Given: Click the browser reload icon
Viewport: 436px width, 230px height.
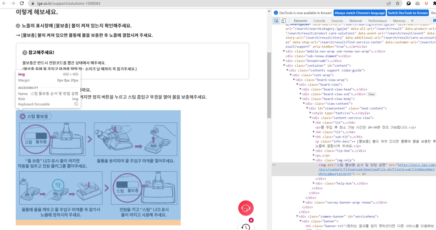Looking at the screenshot, I should click(x=22, y=3).
